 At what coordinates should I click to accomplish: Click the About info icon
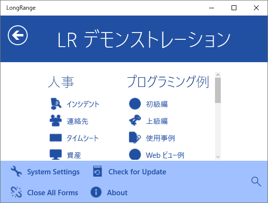pyautogui.click(x=96, y=192)
